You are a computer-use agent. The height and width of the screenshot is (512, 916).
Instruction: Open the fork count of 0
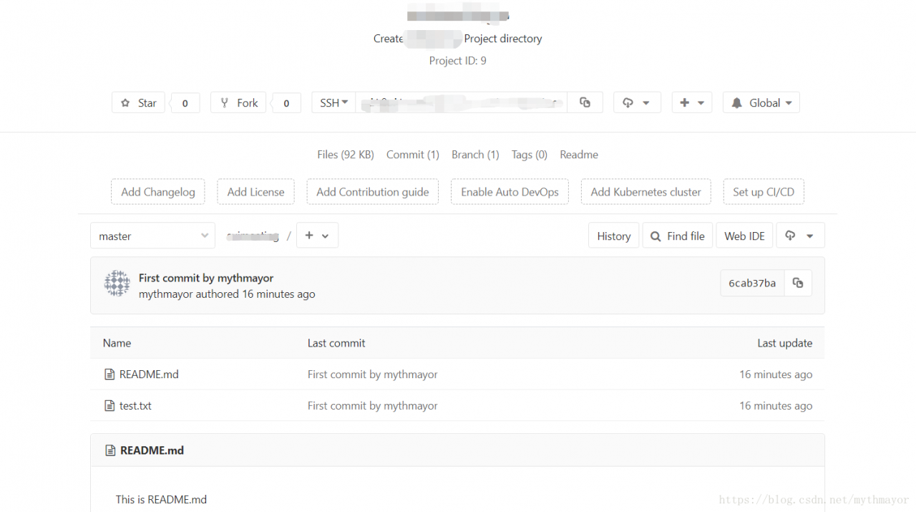(x=286, y=102)
